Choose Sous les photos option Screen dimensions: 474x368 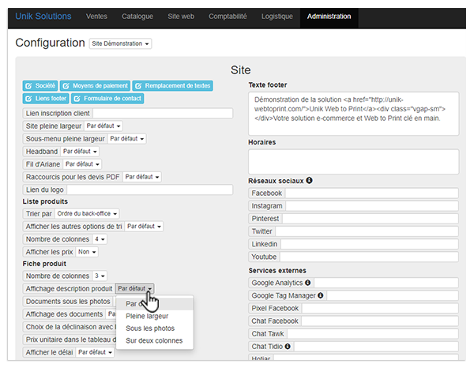click(149, 328)
